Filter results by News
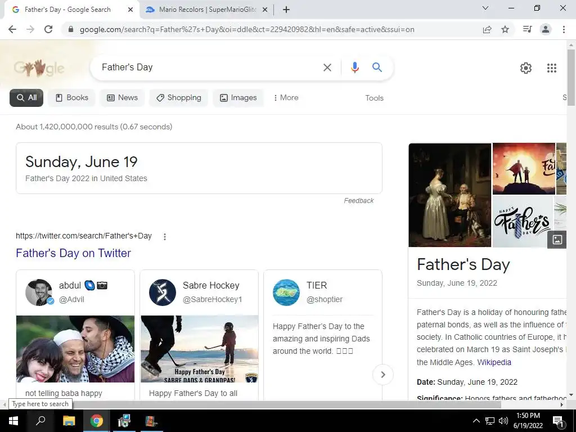This screenshot has height=432, width=576. 122,98
